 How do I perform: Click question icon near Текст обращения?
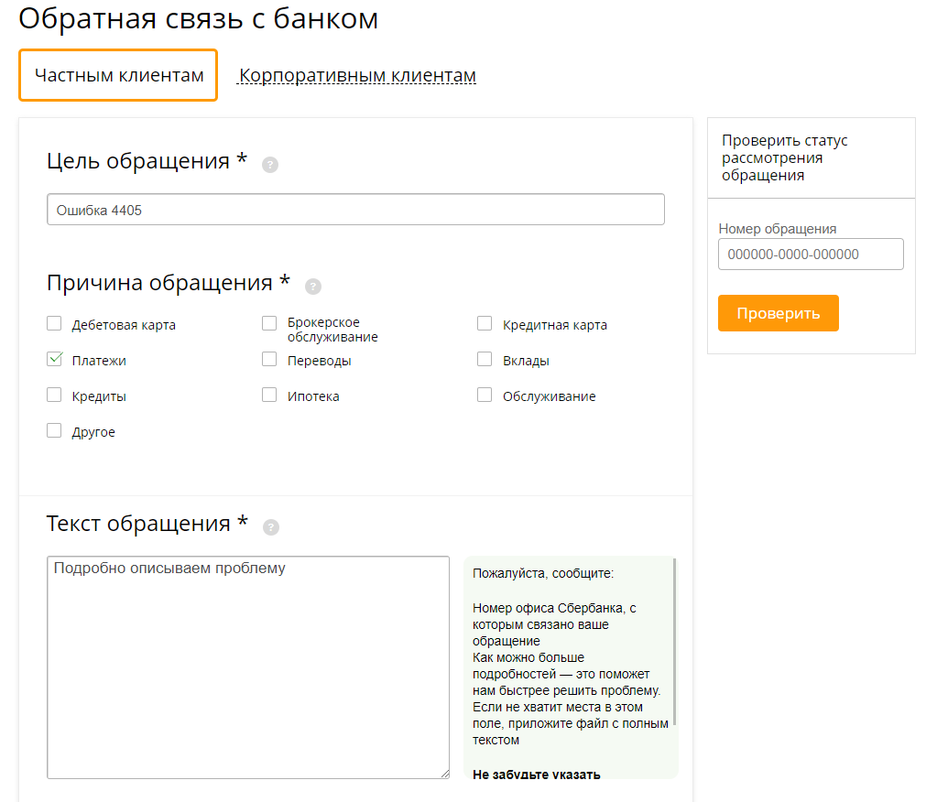270,527
